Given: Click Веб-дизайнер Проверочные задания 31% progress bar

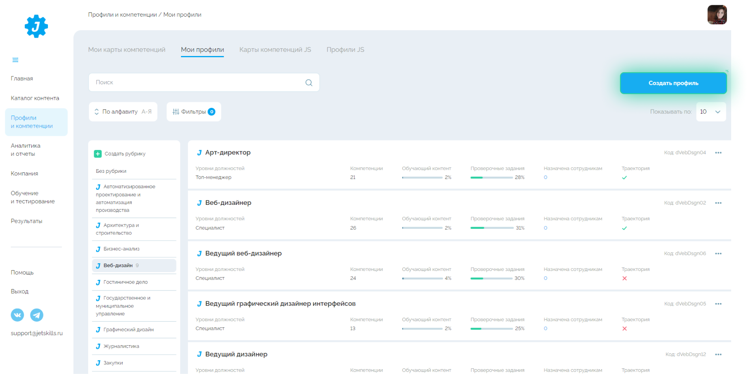Looking at the screenshot, I should tap(492, 228).
